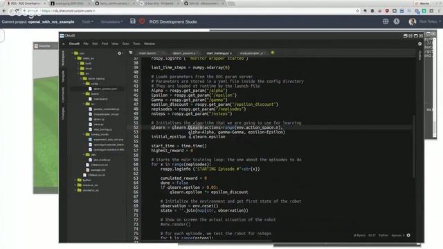The image size is (443, 249).
Task: Select the start_training.py editor tab
Action: click(x=219, y=53)
